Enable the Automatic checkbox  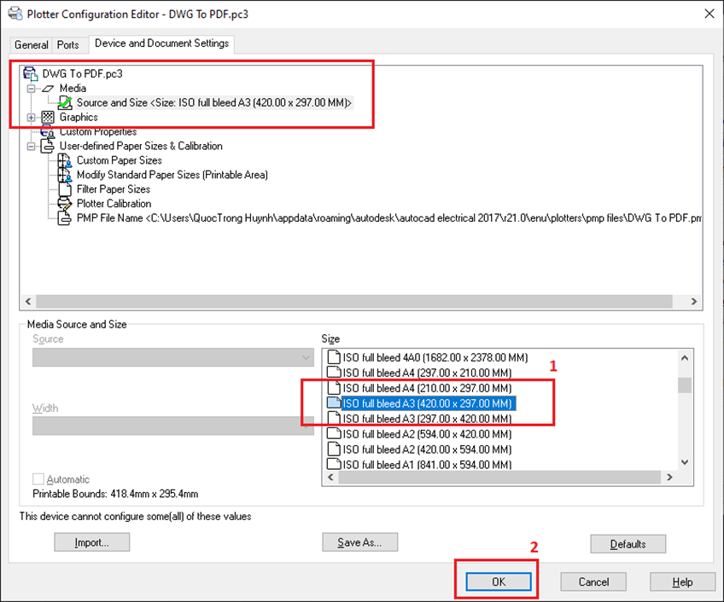coord(38,479)
